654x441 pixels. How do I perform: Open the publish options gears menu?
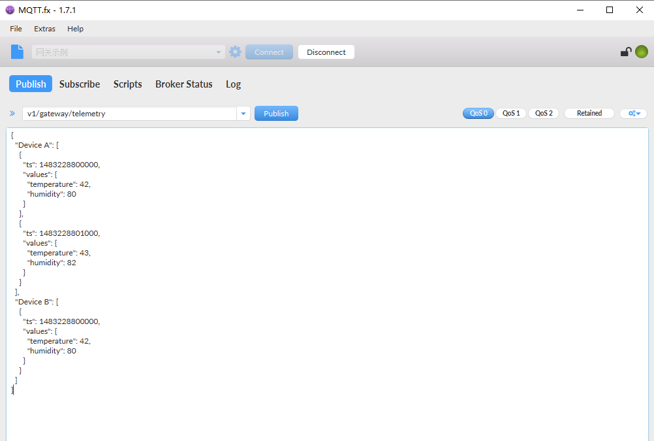coord(634,113)
